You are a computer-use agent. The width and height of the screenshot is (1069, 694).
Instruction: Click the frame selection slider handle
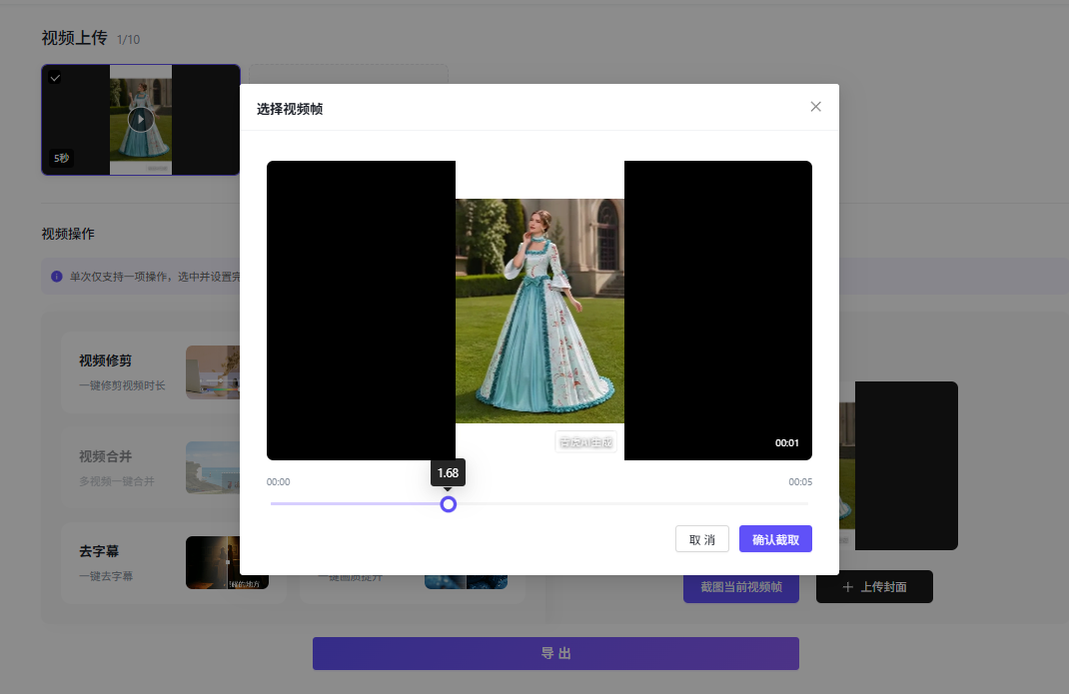448,504
